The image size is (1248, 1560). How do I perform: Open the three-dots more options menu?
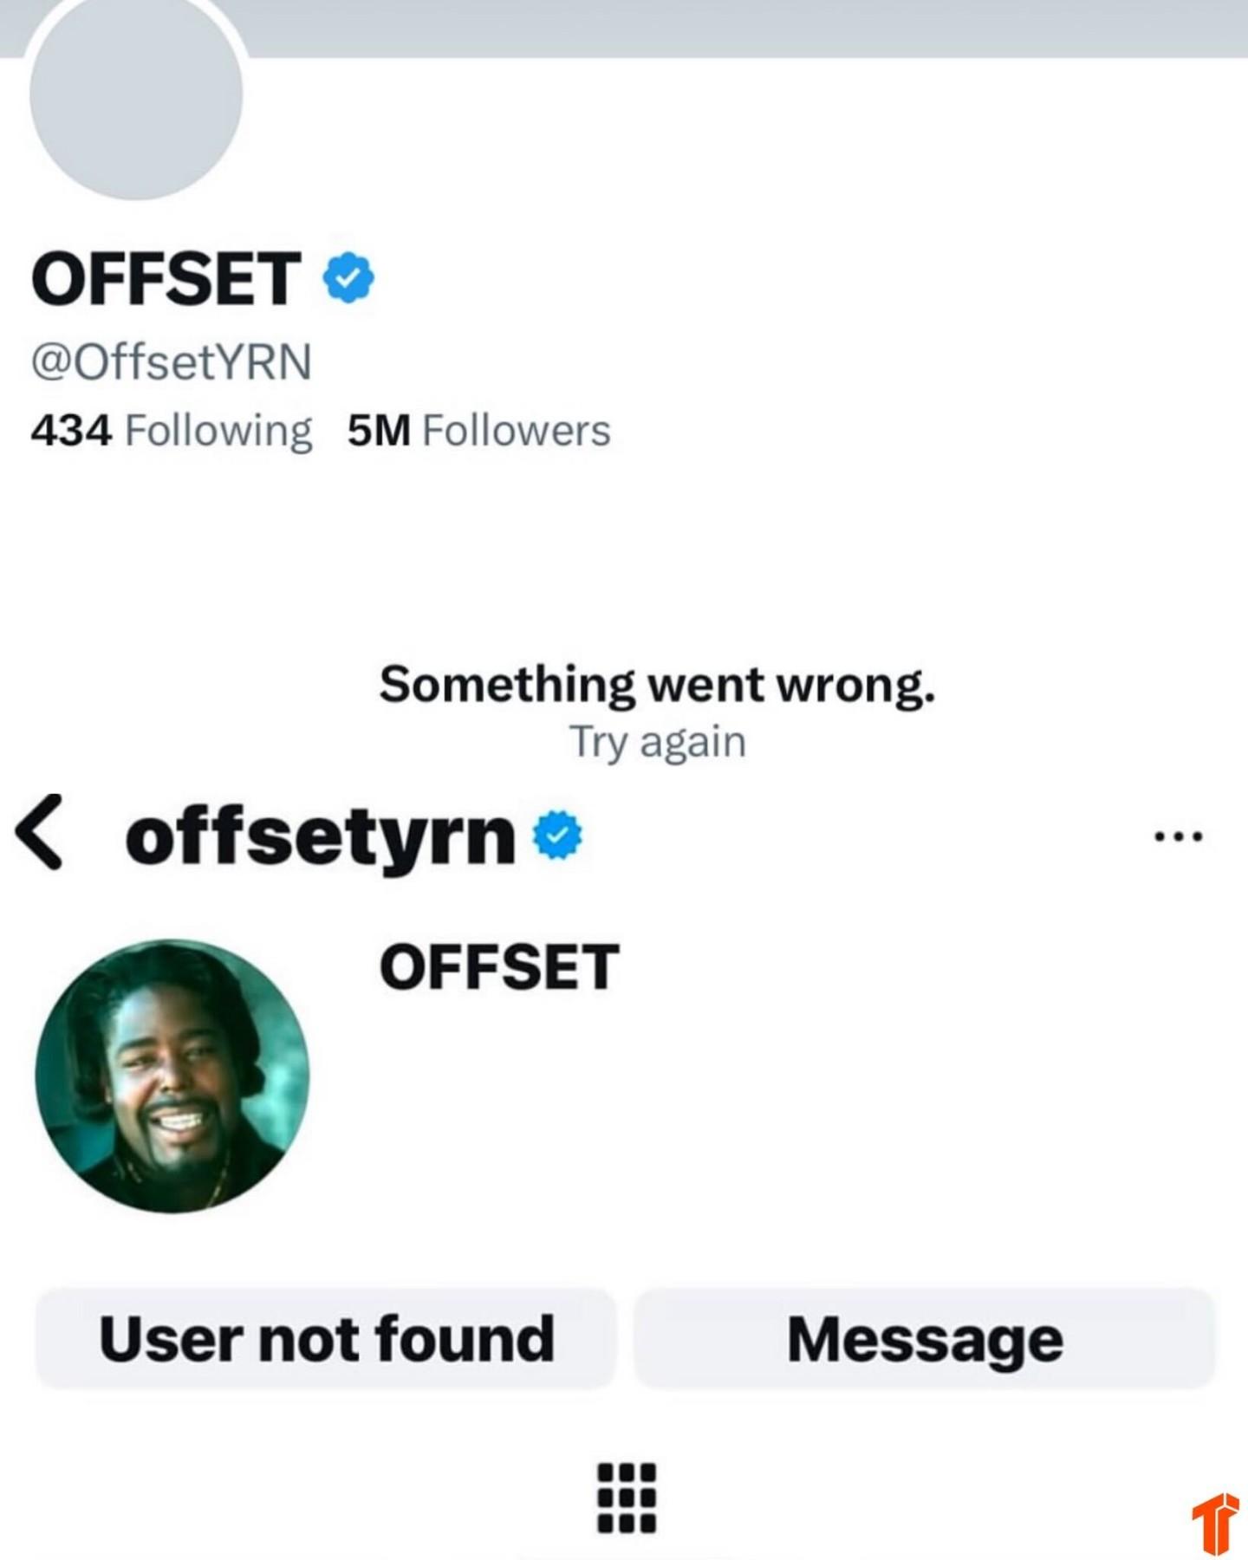coord(1179,837)
